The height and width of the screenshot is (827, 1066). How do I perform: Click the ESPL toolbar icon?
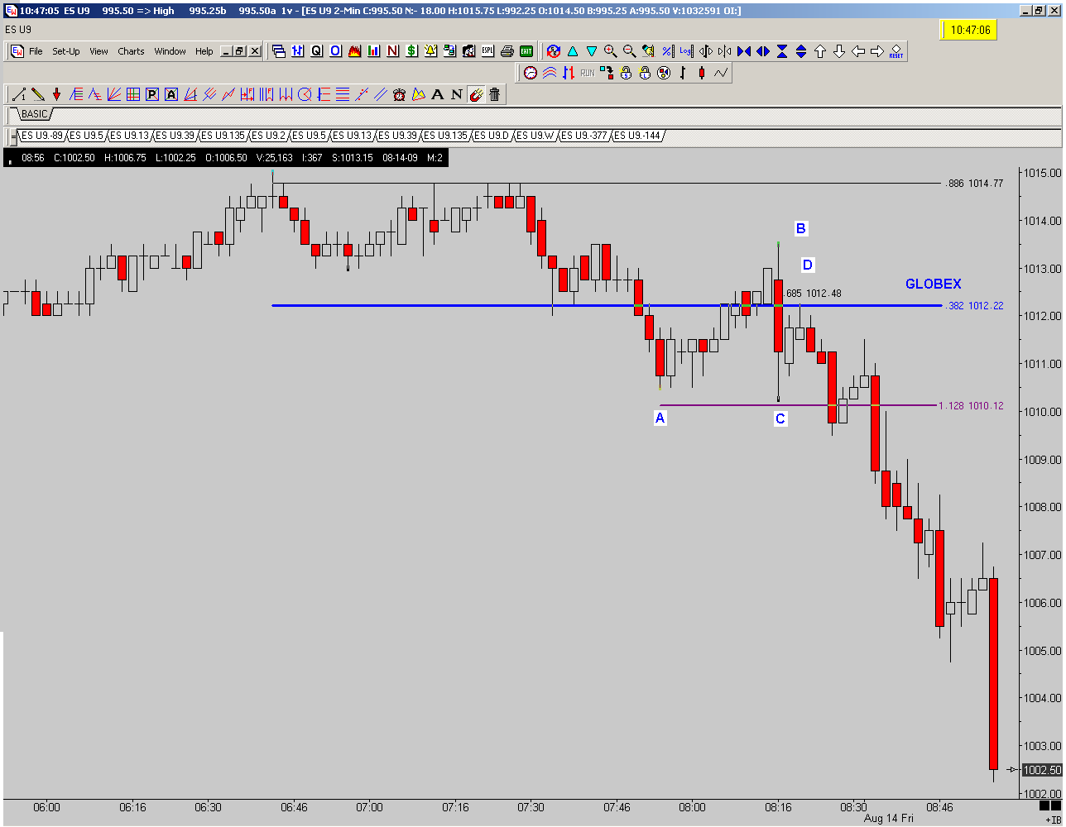tap(487, 51)
